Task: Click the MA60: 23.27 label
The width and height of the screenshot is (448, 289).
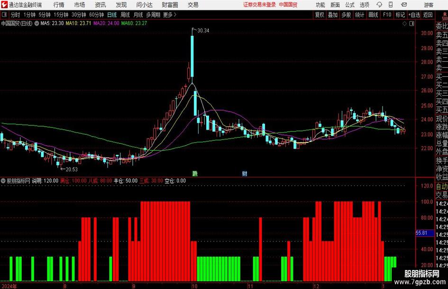Action: click(134, 23)
